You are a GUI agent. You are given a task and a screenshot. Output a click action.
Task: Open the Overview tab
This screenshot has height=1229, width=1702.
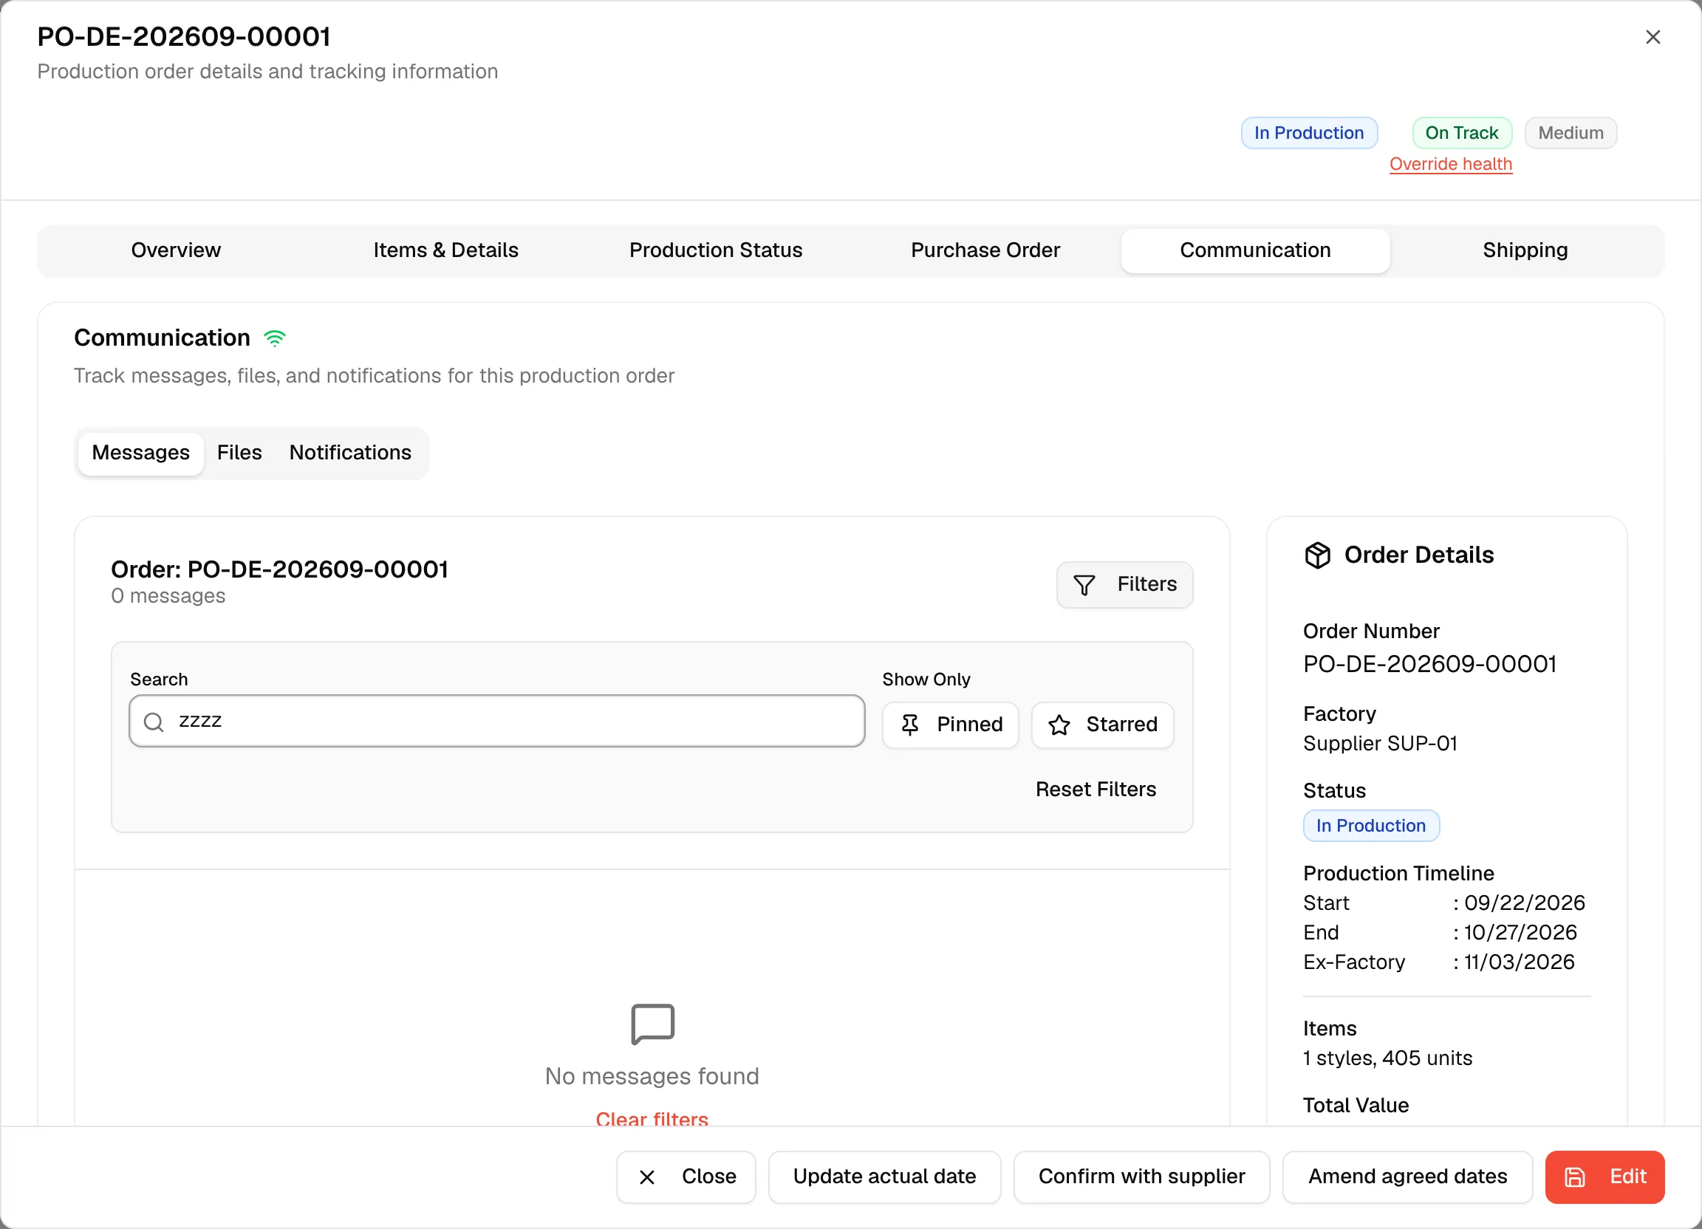coord(176,250)
